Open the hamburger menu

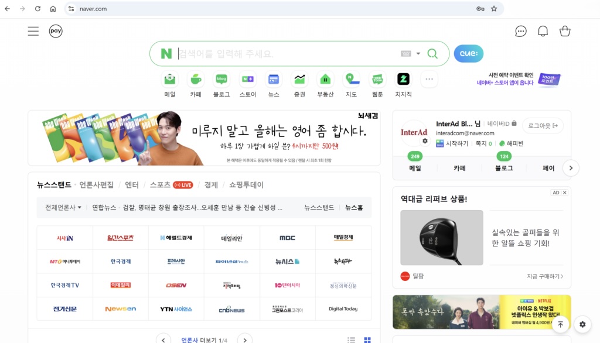[33, 31]
